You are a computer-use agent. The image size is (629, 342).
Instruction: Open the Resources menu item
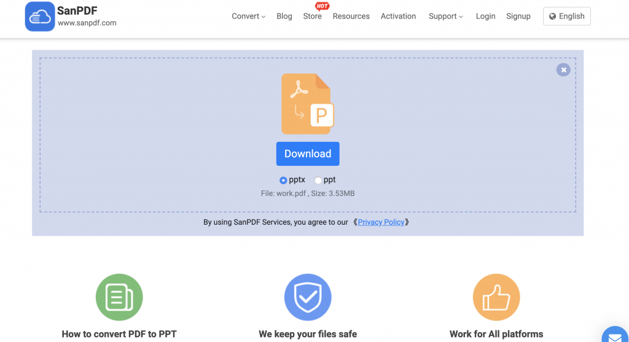(x=351, y=17)
